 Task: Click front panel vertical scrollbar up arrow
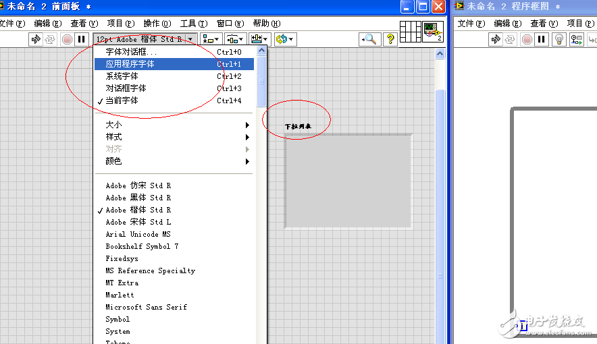tap(440, 54)
